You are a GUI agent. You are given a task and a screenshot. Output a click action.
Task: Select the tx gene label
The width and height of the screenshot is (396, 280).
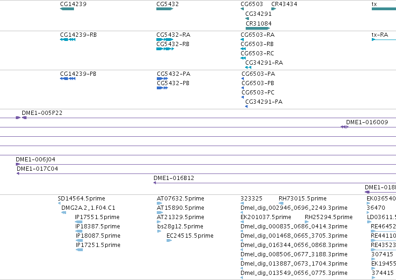pyautogui.click(x=374, y=4)
